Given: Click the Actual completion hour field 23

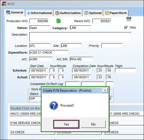Looking at the screenshot, I should [99, 77].
